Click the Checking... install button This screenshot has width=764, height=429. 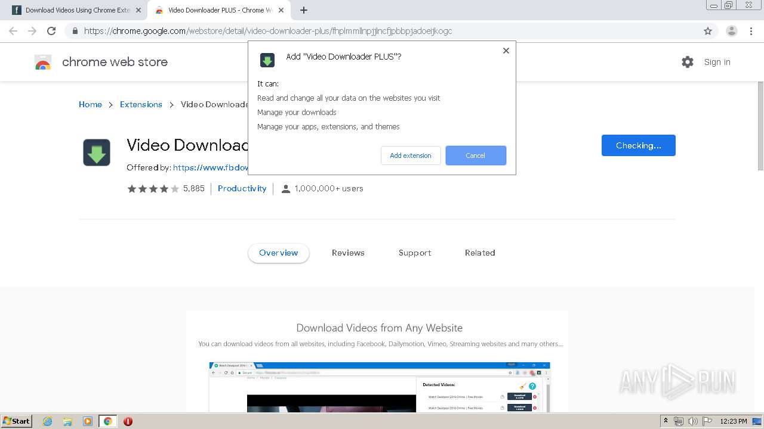click(x=638, y=145)
